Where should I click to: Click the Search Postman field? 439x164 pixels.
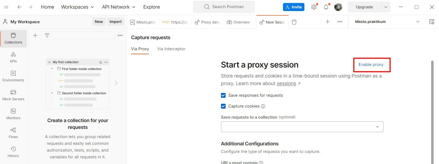coord(224,7)
